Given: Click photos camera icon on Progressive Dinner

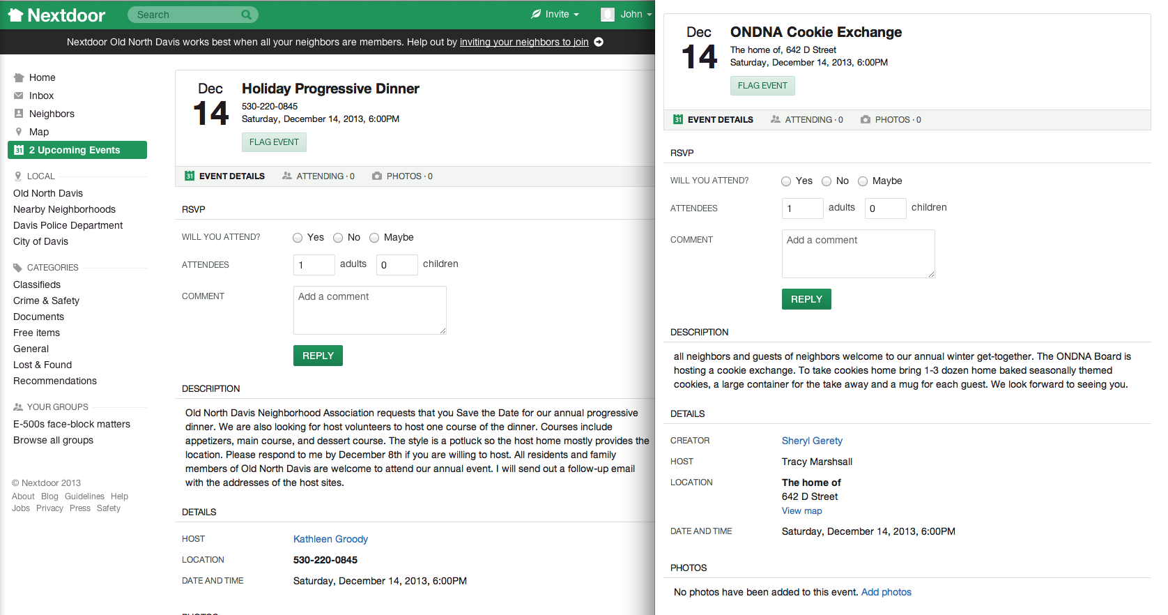Looking at the screenshot, I should click(377, 176).
